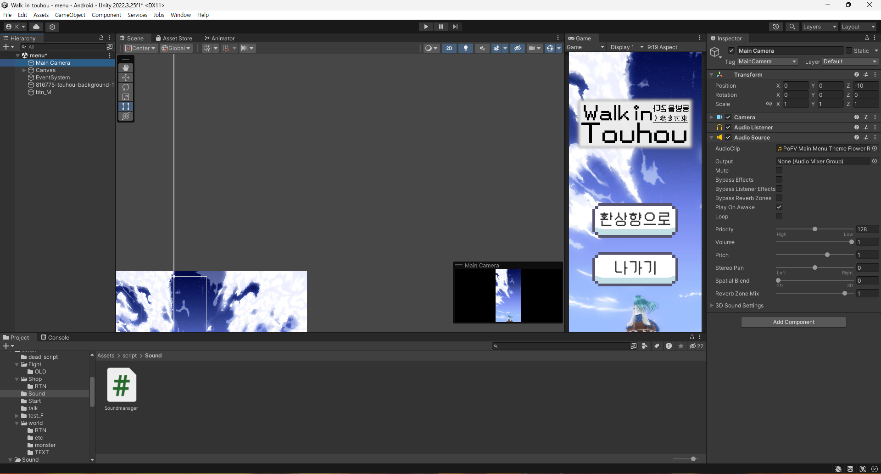881x474 pixels.
Task: Toggle scene lighting bulb icon
Action: [x=466, y=48]
